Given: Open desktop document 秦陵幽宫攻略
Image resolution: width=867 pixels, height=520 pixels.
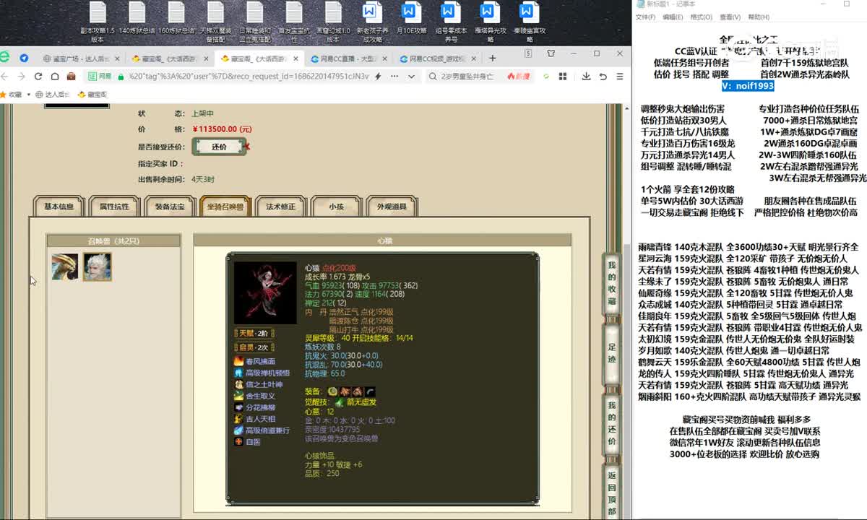Looking at the screenshot, I should click(529, 22).
